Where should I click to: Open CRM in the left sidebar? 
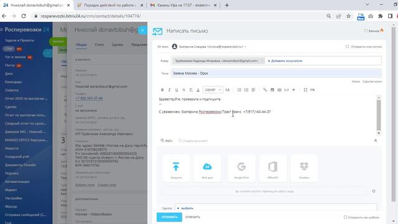(9, 49)
